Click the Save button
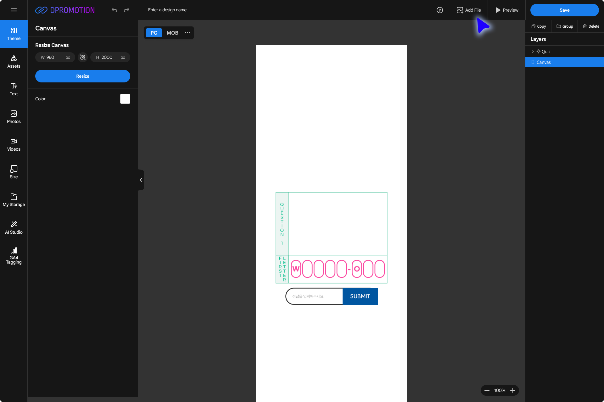Image resolution: width=604 pixels, height=402 pixels. point(564,10)
